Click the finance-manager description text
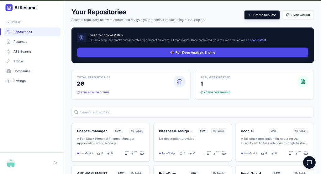The height and width of the screenshot is (174, 321). click(106, 141)
